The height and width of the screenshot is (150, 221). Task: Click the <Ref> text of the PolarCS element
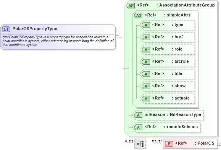click(x=181, y=143)
